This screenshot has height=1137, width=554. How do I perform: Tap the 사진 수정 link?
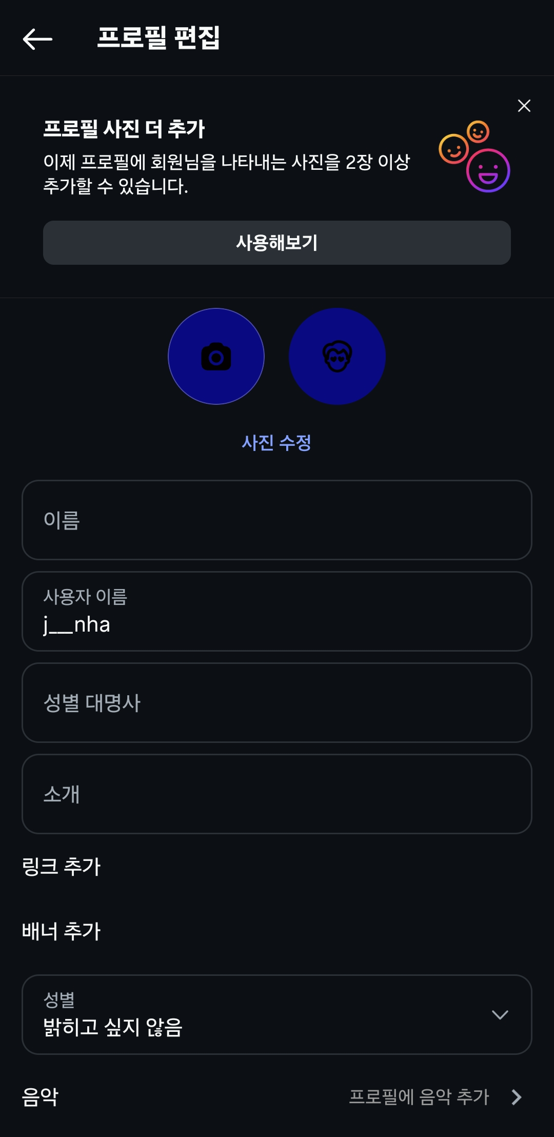coord(276,443)
